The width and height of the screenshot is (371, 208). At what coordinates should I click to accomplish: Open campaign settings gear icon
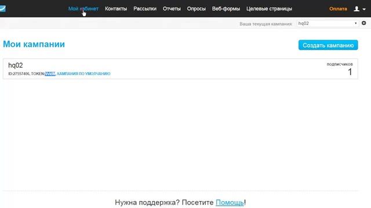[363, 23]
